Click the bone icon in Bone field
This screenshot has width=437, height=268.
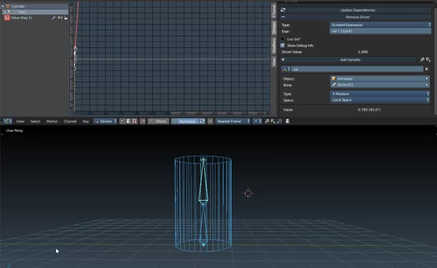click(x=334, y=85)
